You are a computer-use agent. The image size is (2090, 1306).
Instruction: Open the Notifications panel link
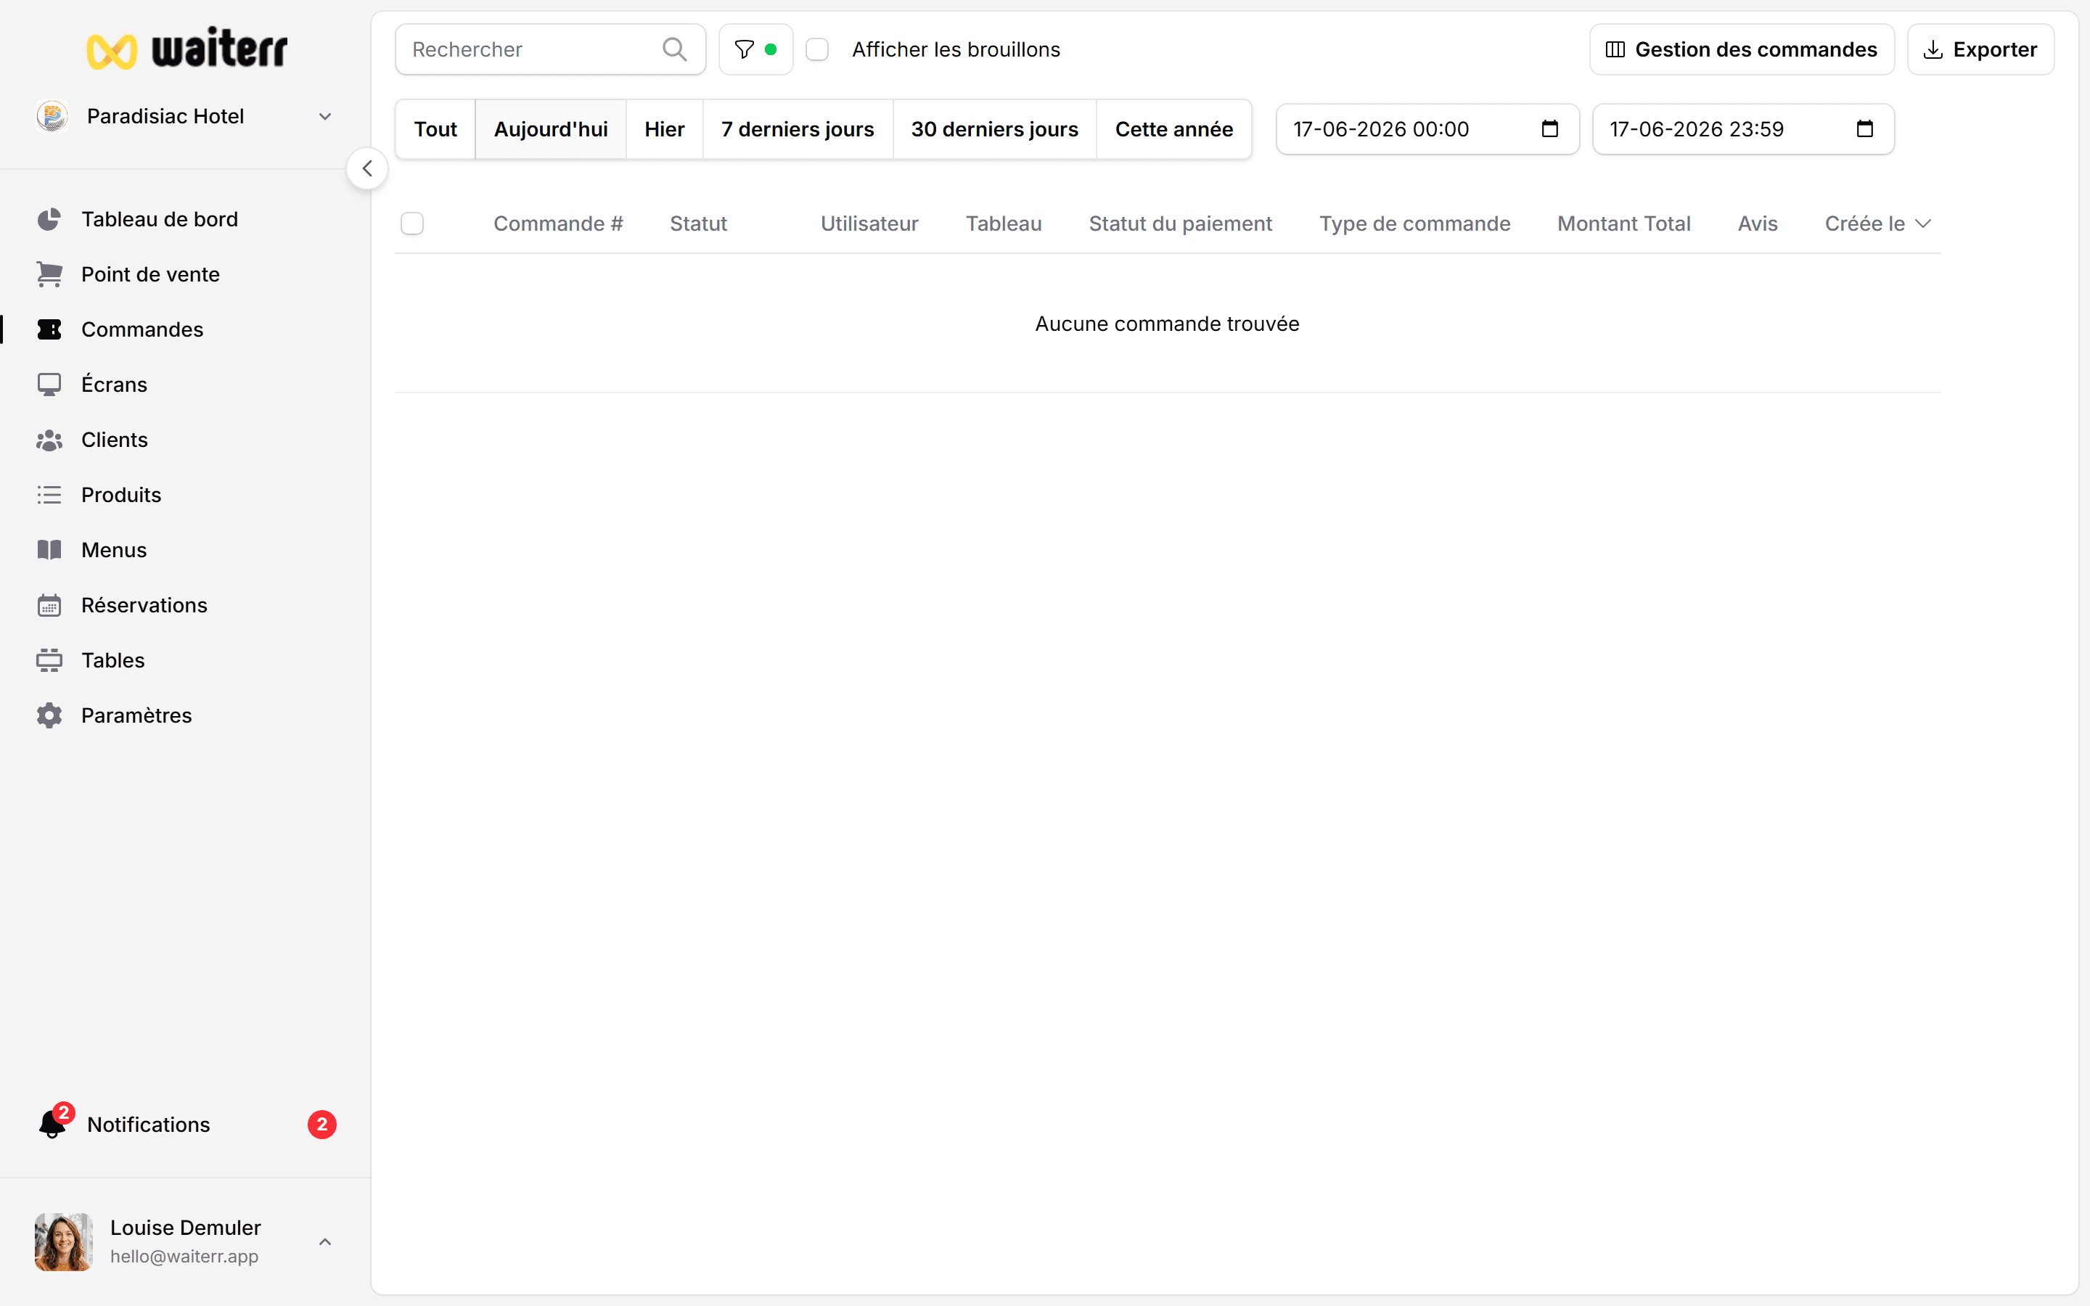click(149, 1124)
